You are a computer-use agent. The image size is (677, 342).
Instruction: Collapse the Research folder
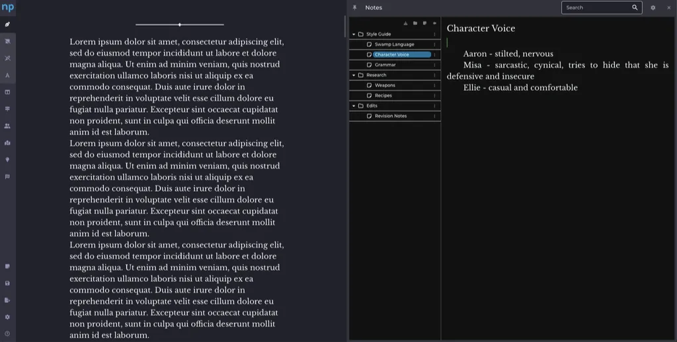click(x=354, y=75)
